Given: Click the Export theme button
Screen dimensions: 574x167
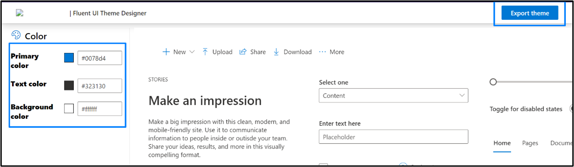Looking at the screenshot, I should tap(530, 13).
